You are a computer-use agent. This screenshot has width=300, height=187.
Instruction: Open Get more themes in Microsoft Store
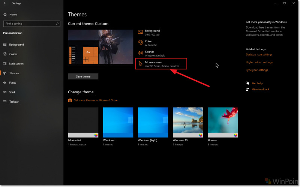point(96,100)
